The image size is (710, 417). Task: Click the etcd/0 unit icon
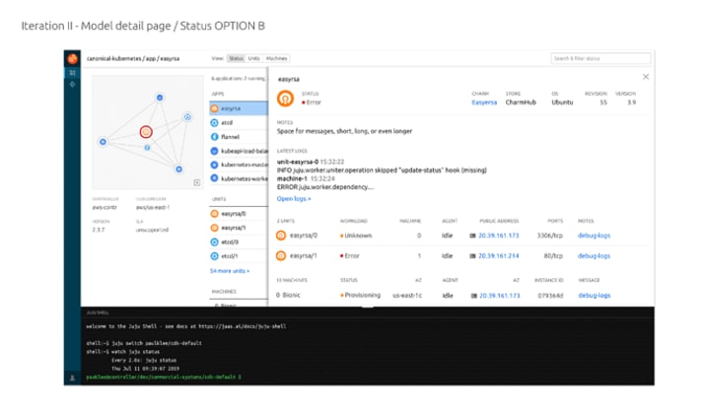[215, 243]
